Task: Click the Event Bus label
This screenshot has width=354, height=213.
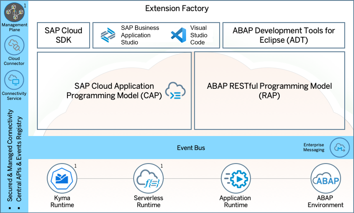Action: pyautogui.click(x=191, y=148)
